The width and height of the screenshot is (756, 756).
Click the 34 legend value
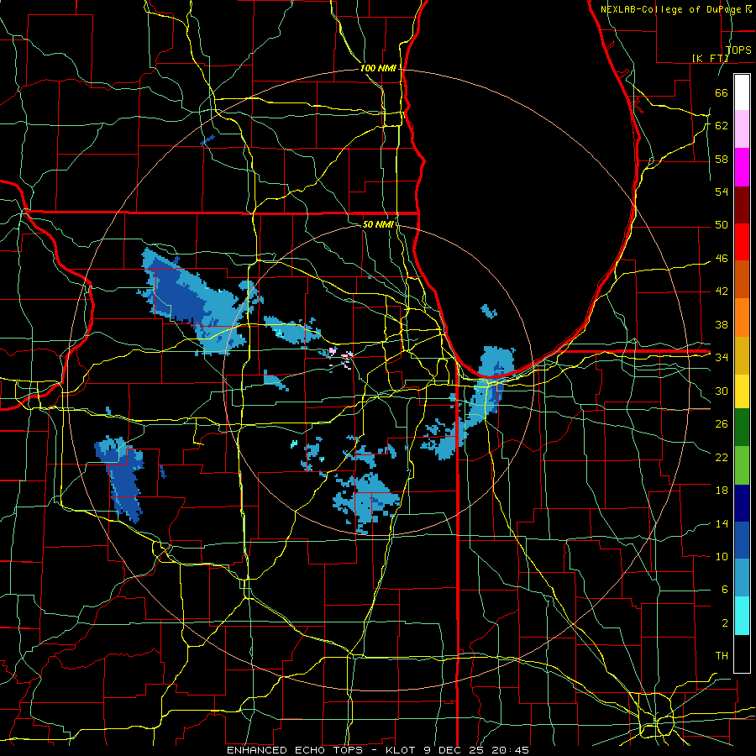(722, 358)
